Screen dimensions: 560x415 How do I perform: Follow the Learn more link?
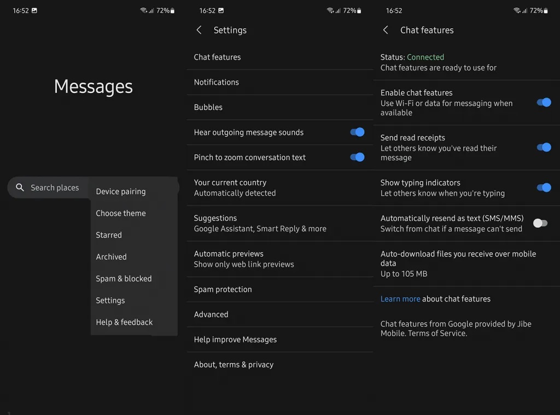(400, 299)
